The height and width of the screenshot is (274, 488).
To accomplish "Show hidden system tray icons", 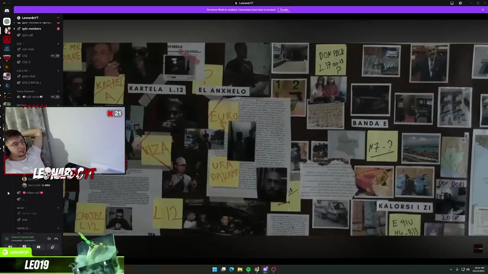I will pyautogui.click(x=451, y=269).
